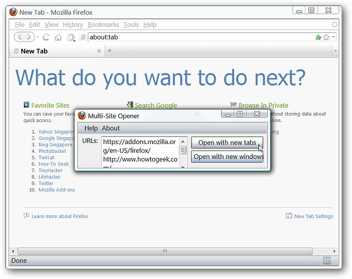The width and height of the screenshot is (352, 279).
Task: Open the list all tabs dropdown
Action: 335,51
